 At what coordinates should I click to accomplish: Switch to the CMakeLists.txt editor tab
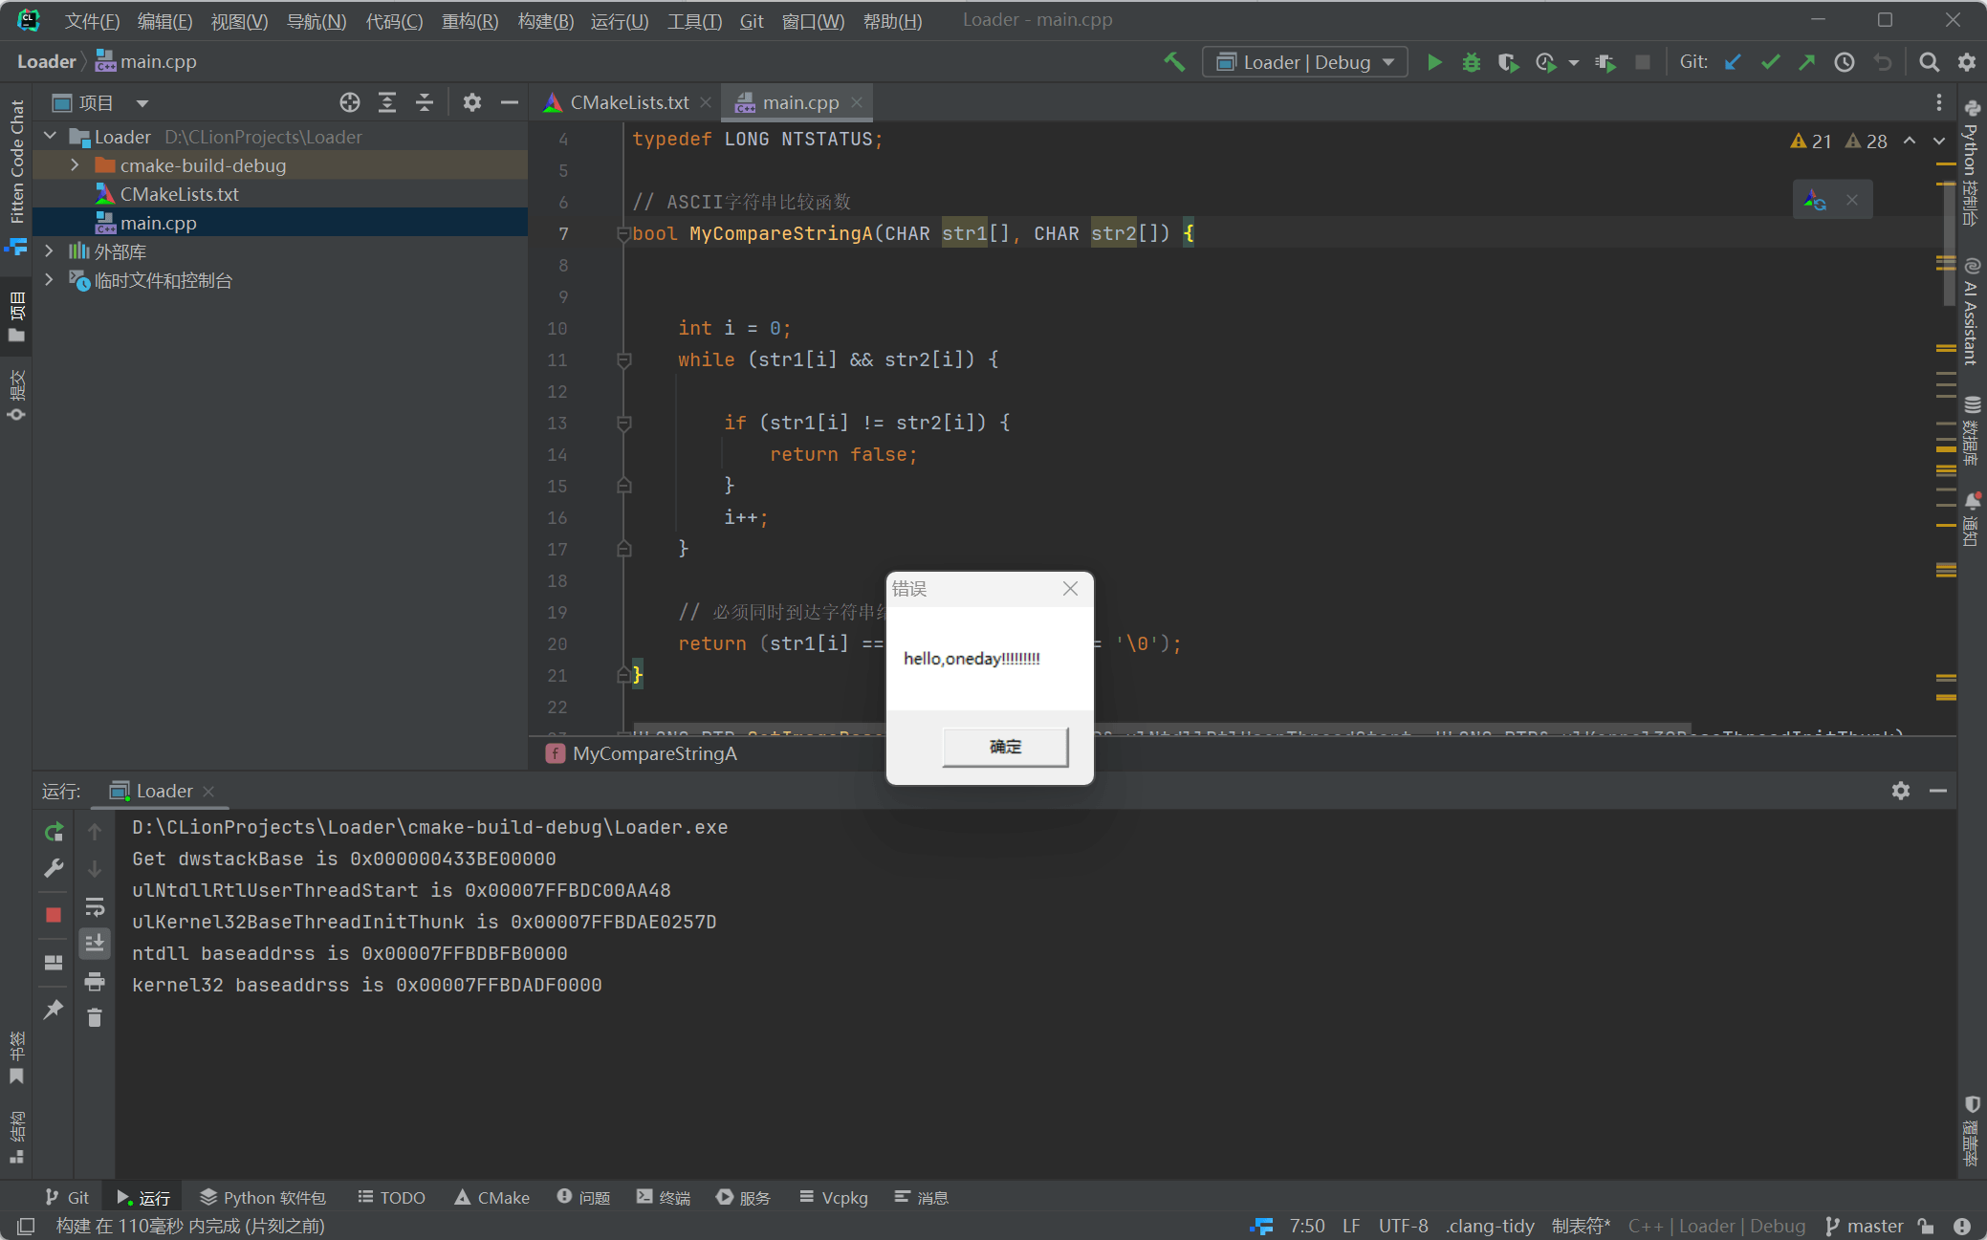coord(628,102)
